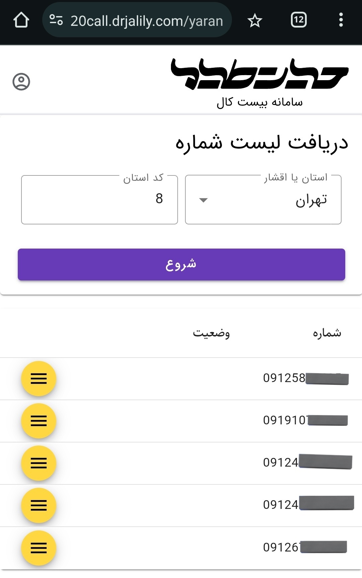Bookmark this page with the star icon
This screenshot has height=578, width=362.
(x=255, y=20)
